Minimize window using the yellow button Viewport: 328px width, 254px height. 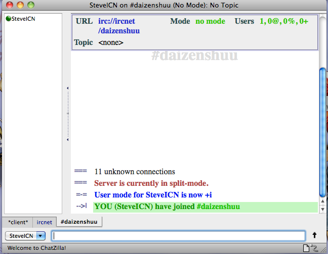point(20,5)
